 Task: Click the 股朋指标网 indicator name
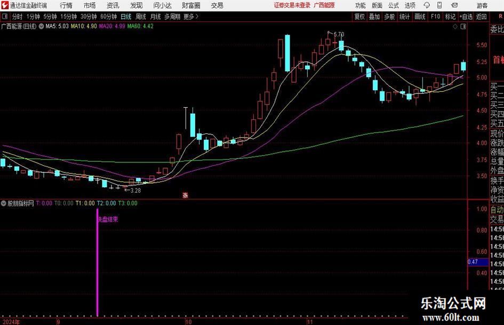(x=21, y=203)
